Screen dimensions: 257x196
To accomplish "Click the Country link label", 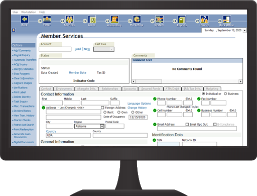I will [x=51, y=131].
